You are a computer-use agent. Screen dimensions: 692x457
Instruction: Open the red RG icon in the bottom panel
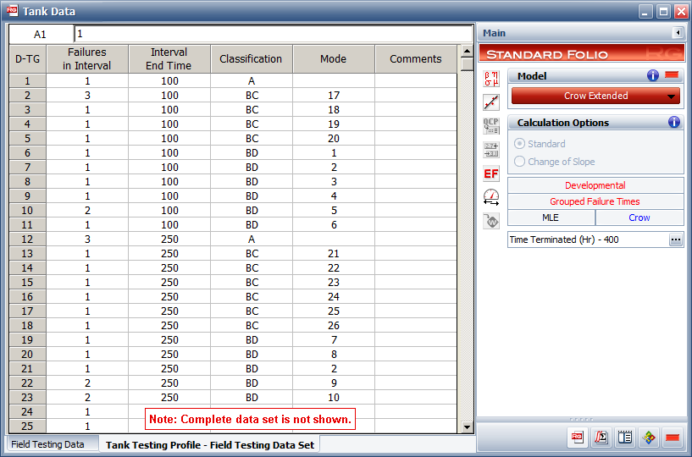pos(578,438)
